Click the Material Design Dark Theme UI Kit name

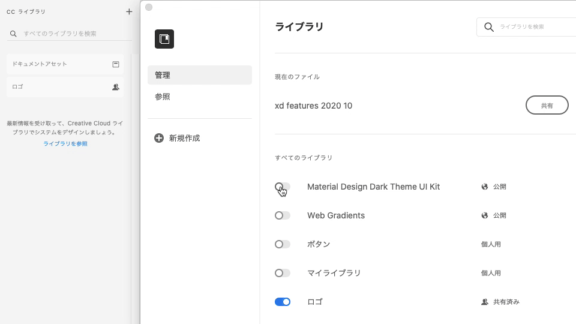373,187
